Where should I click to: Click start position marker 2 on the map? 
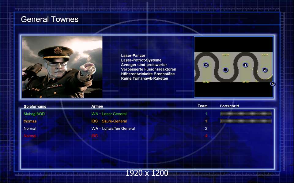coord(206,65)
